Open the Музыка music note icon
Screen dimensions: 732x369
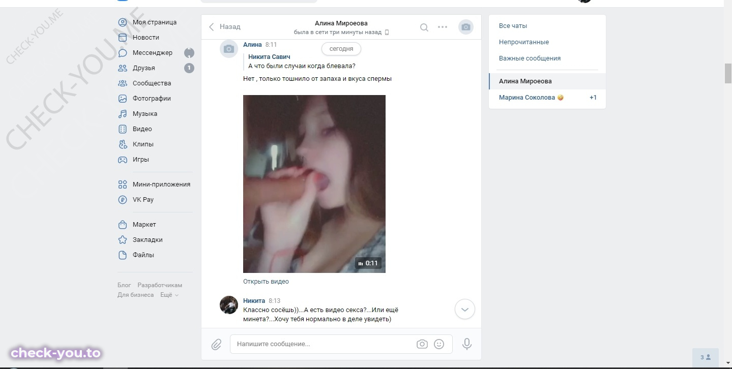[123, 114]
